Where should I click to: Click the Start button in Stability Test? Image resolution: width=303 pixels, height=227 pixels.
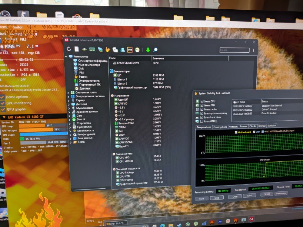click(x=201, y=199)
